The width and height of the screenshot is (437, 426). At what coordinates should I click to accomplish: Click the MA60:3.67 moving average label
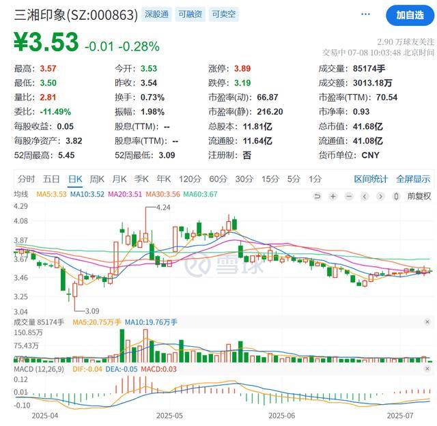click(x=200, y=194)
